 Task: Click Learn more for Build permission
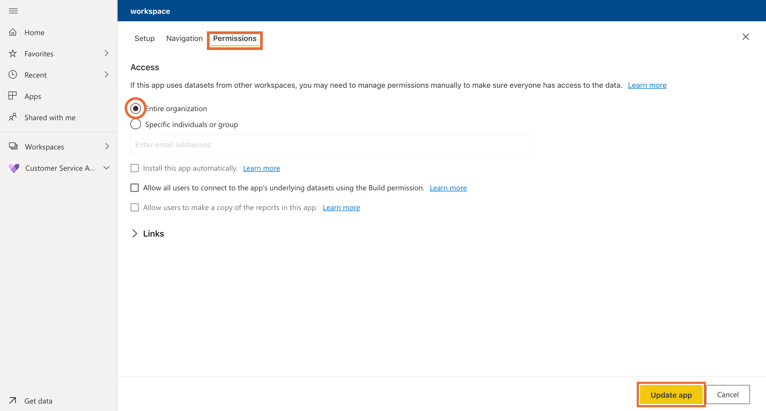pyautogui.click(x=448, y=188)
